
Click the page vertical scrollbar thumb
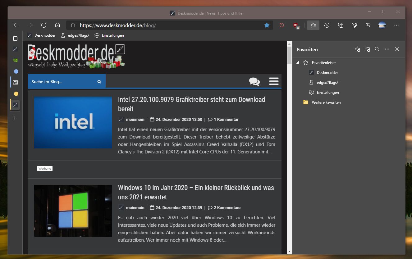289,55
